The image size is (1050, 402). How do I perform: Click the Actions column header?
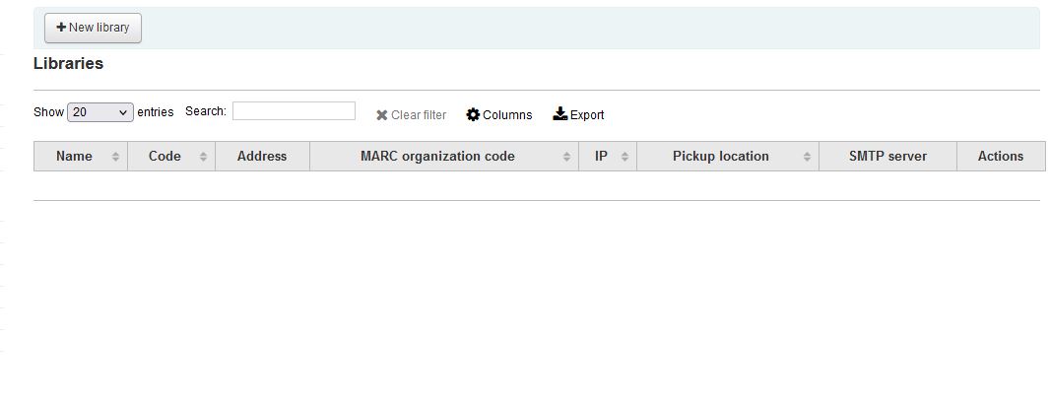tap(1001, 156)
